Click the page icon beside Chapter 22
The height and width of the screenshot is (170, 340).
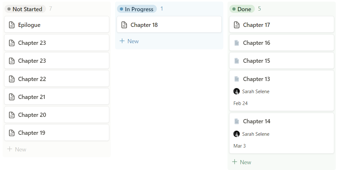click(12, 79)
